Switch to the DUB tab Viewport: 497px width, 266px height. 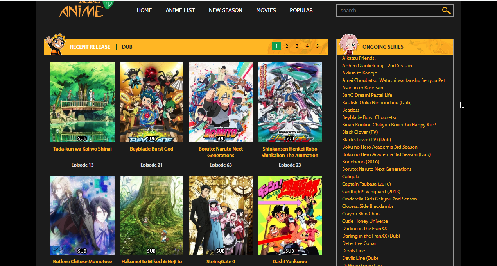127,47
